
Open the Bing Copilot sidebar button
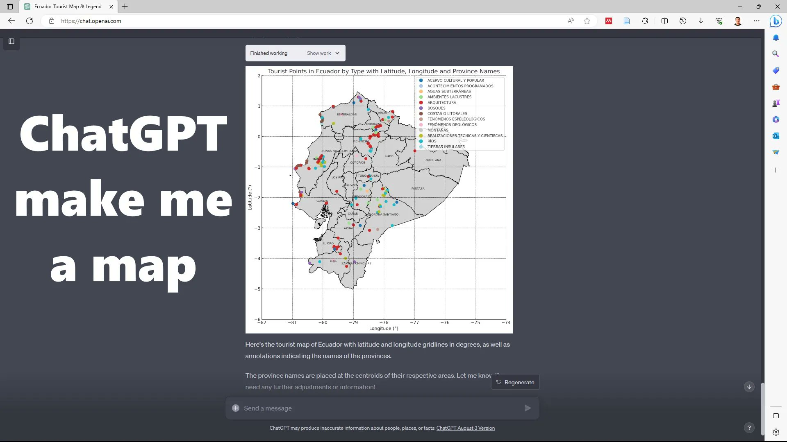click(776, 21)
